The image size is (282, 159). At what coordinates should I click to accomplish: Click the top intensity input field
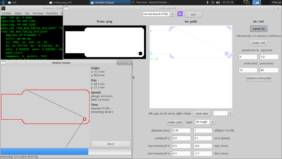[x=181, y=146]
